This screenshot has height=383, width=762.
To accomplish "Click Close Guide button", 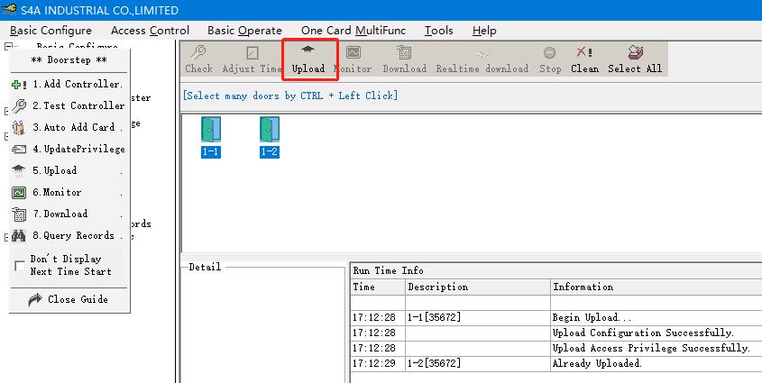I will [69, 299].
